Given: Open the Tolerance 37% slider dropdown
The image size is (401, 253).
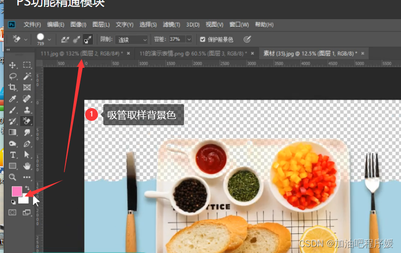Looking at the screenshot, I should point(189,39).
